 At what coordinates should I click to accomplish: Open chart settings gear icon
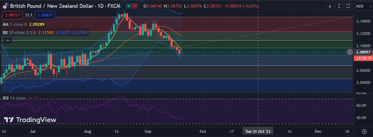tap(364, 132)
